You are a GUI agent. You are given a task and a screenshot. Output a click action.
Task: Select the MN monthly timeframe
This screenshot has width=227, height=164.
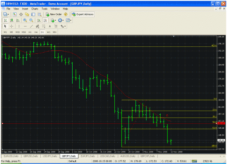[x=54, y=32]
